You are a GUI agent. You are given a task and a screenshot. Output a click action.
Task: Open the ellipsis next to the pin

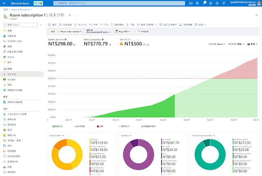pyautogui.click(x=75, y=15)
